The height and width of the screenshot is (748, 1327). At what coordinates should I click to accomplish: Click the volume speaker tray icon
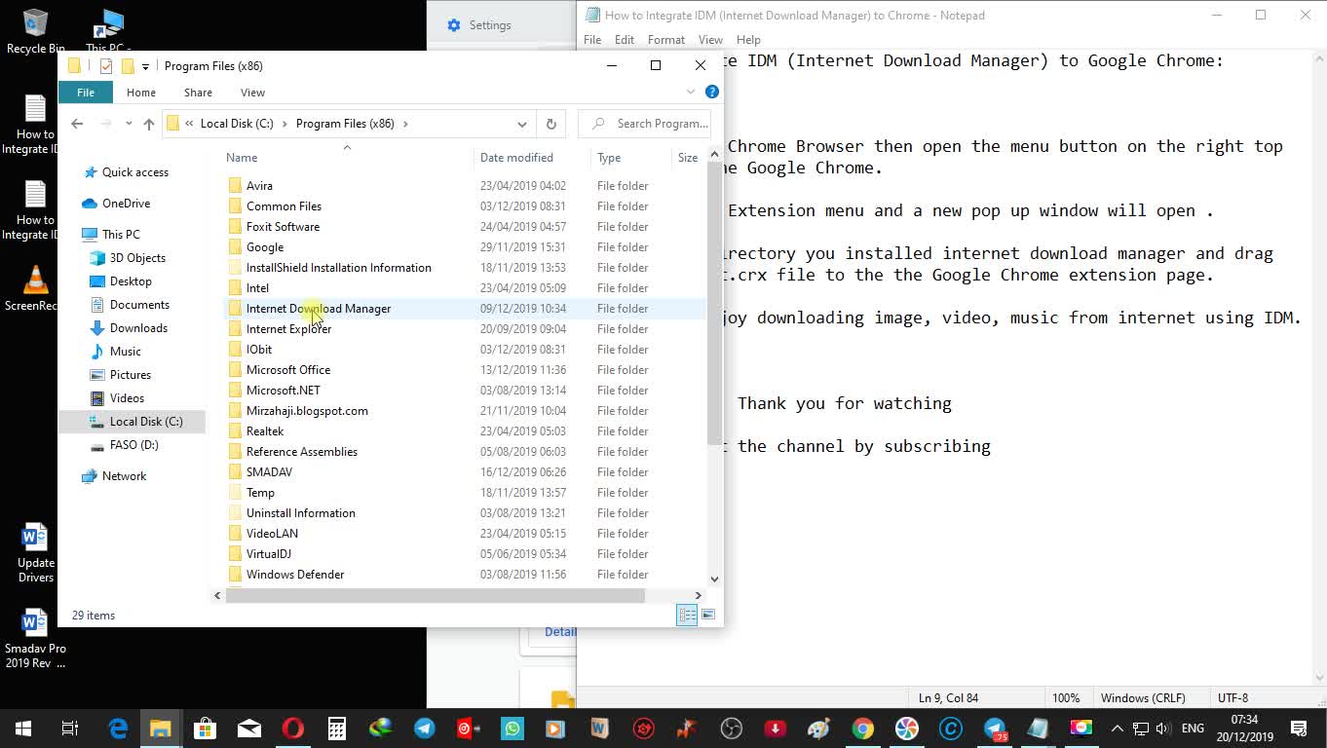tap(1162, 729)
